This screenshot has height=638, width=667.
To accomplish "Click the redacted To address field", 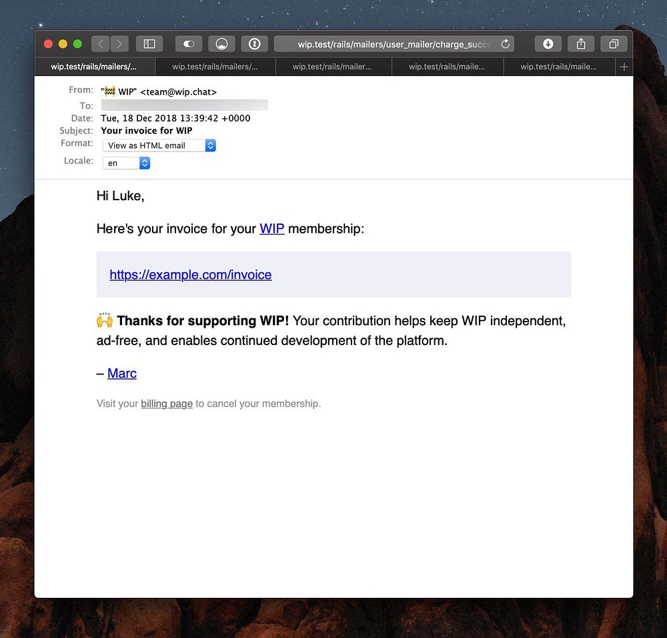I will [x=184, y=105].
